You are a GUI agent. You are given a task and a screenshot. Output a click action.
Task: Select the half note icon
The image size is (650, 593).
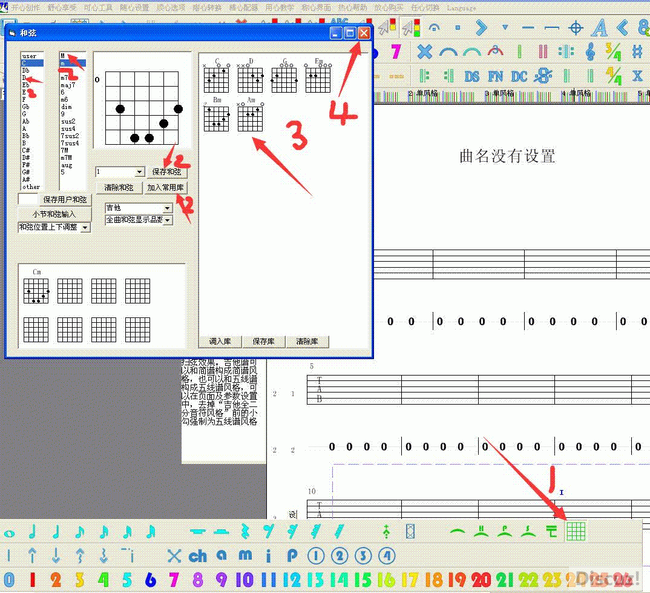tap(33, 532)
